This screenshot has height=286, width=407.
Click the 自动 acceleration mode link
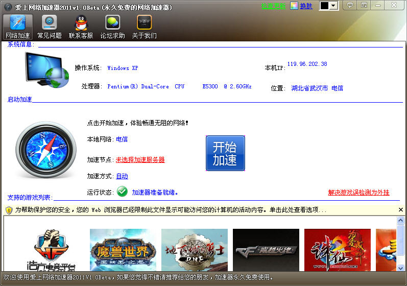(122, 176)
